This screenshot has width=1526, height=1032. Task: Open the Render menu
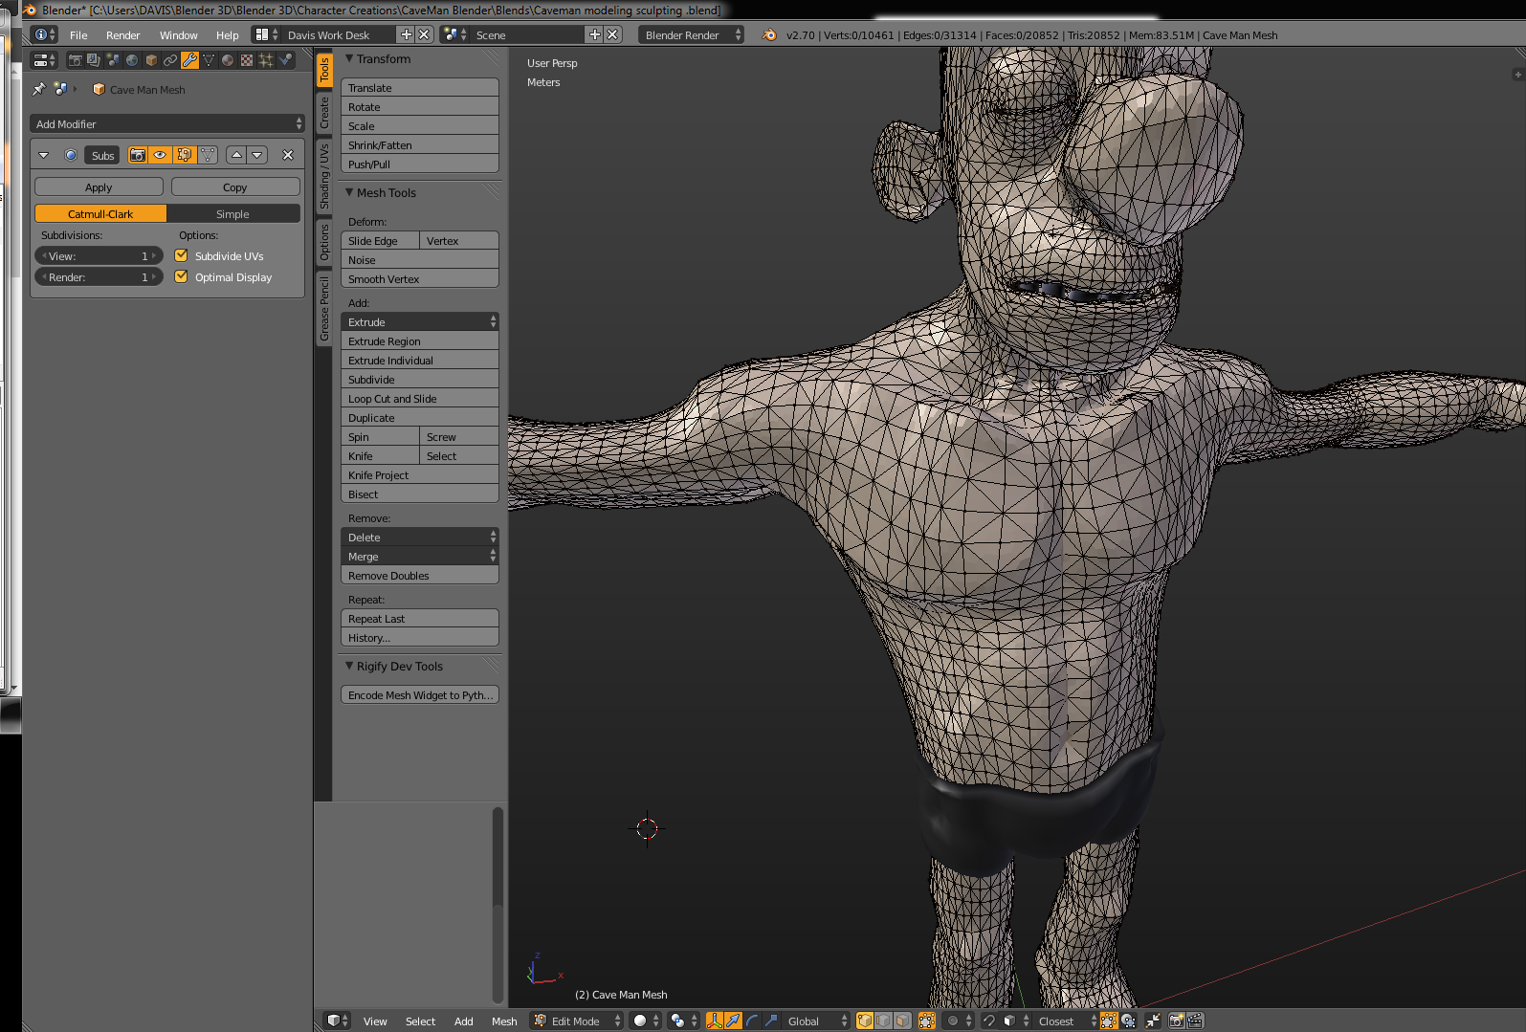pos(122,34)
